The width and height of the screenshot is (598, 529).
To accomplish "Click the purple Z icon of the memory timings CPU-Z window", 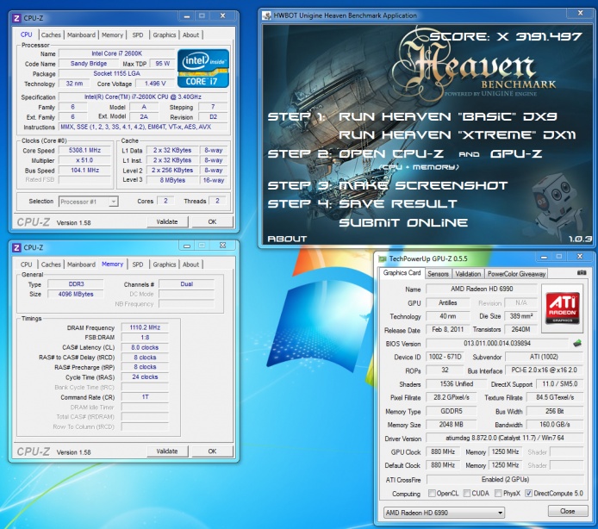I will pos(16,247).
